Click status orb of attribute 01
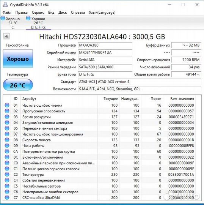 tap(7, 105)
